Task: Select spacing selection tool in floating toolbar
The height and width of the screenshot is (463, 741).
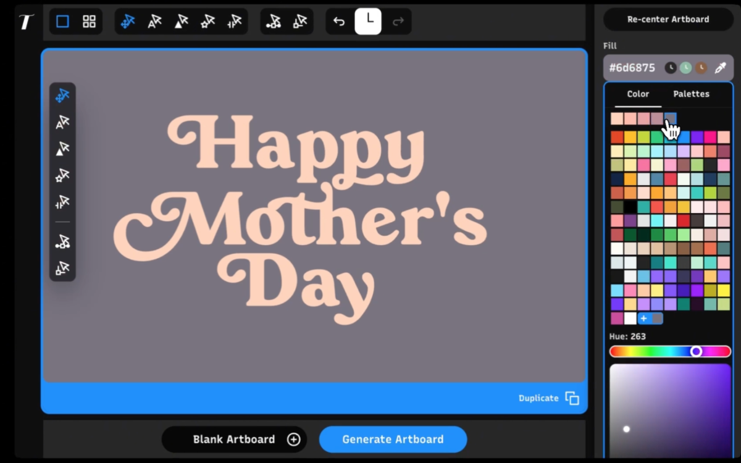Action: [62, 202]
